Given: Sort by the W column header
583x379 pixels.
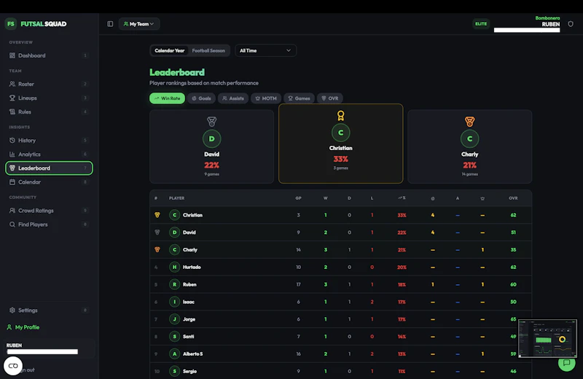Looking at the screenshot, I should pyautogui.click(x=325, y=198).
